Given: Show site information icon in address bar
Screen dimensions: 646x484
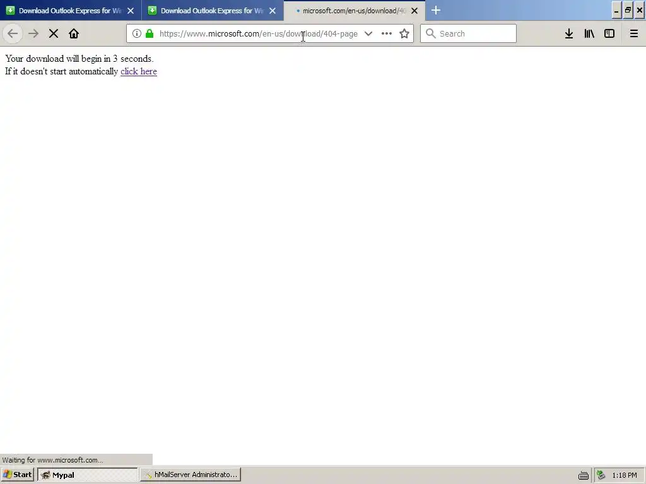Looking at the screenshot, I should (x=137, y=33).
